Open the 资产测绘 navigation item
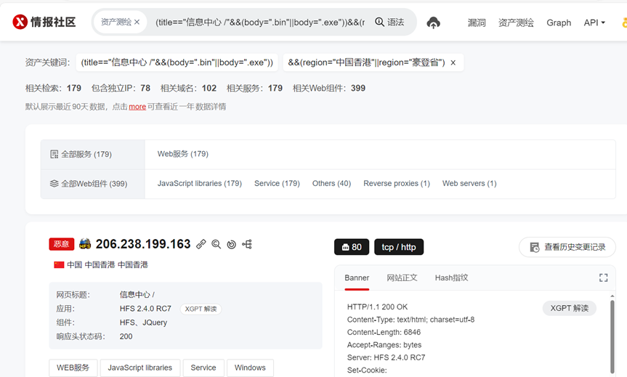This screenshot has width=627, height=377. [x=516, y=23]
